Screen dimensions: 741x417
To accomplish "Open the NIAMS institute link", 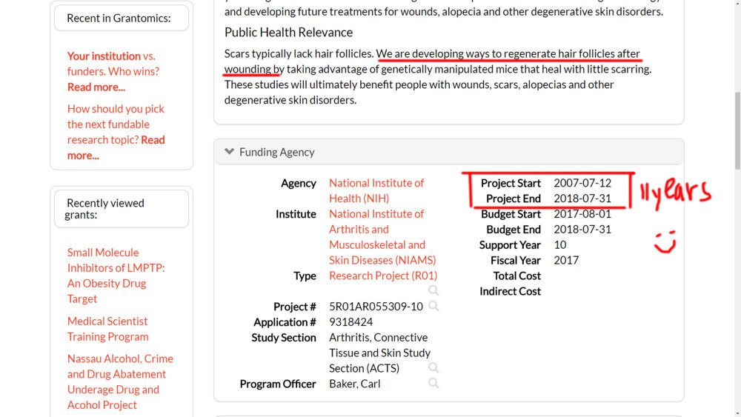I will point(382,237).
